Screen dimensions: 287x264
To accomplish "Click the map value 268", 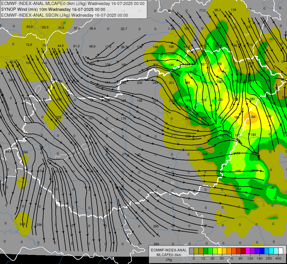I will point(188,136).
